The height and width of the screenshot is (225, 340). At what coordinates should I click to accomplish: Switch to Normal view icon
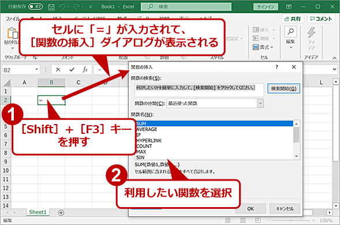tap(227, 220)
